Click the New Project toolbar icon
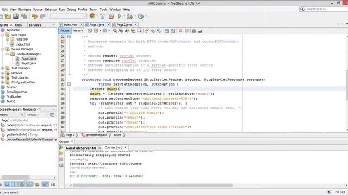 click(x=8, y=16)
